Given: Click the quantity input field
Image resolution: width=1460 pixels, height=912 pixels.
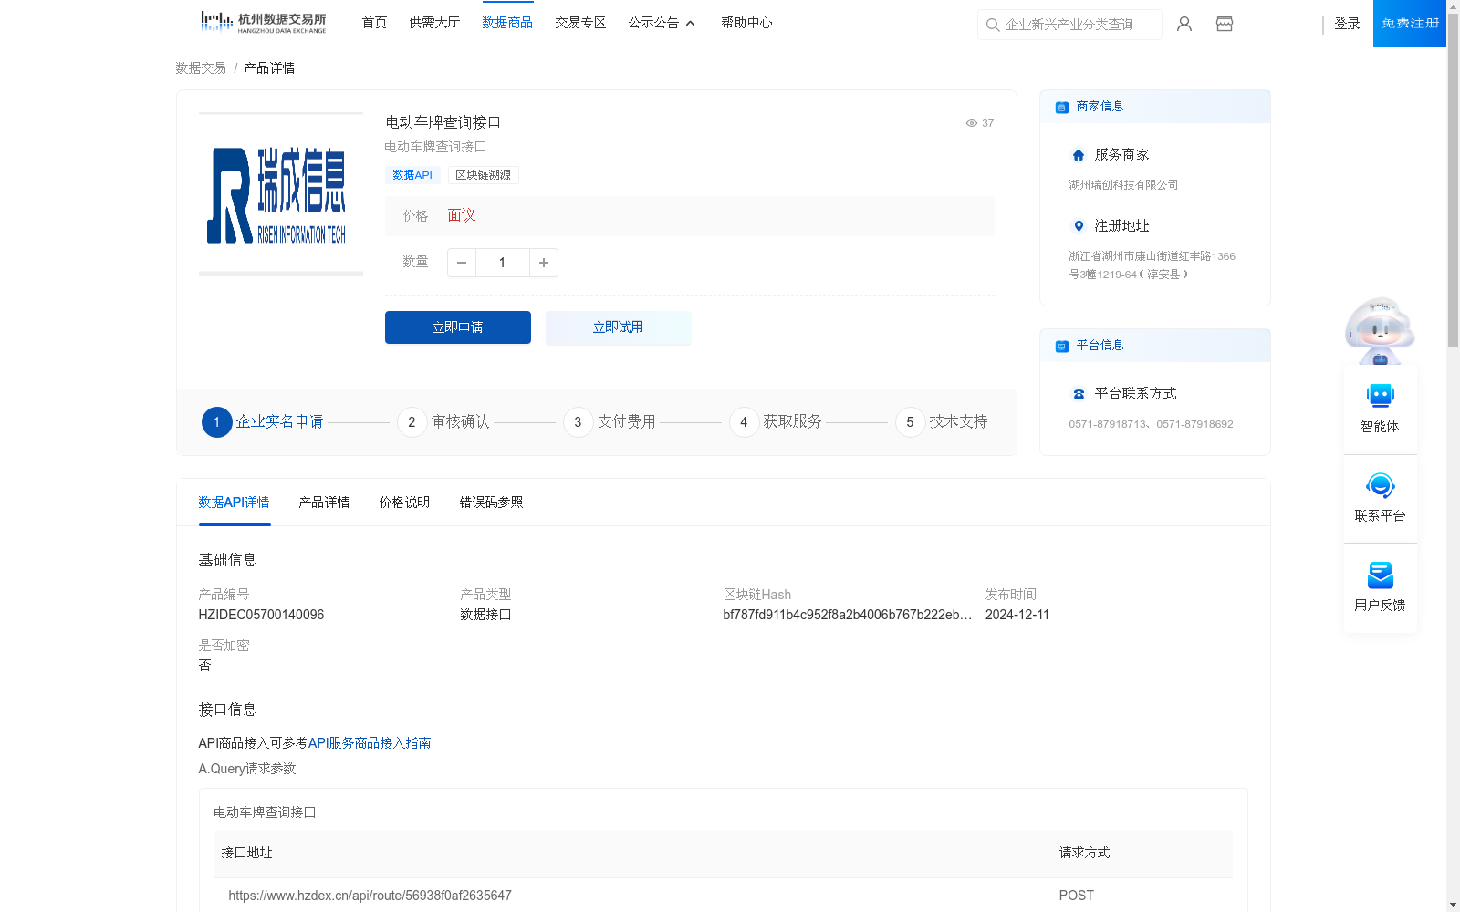Looking at the screenshot, I should click(x=502, y=263).
